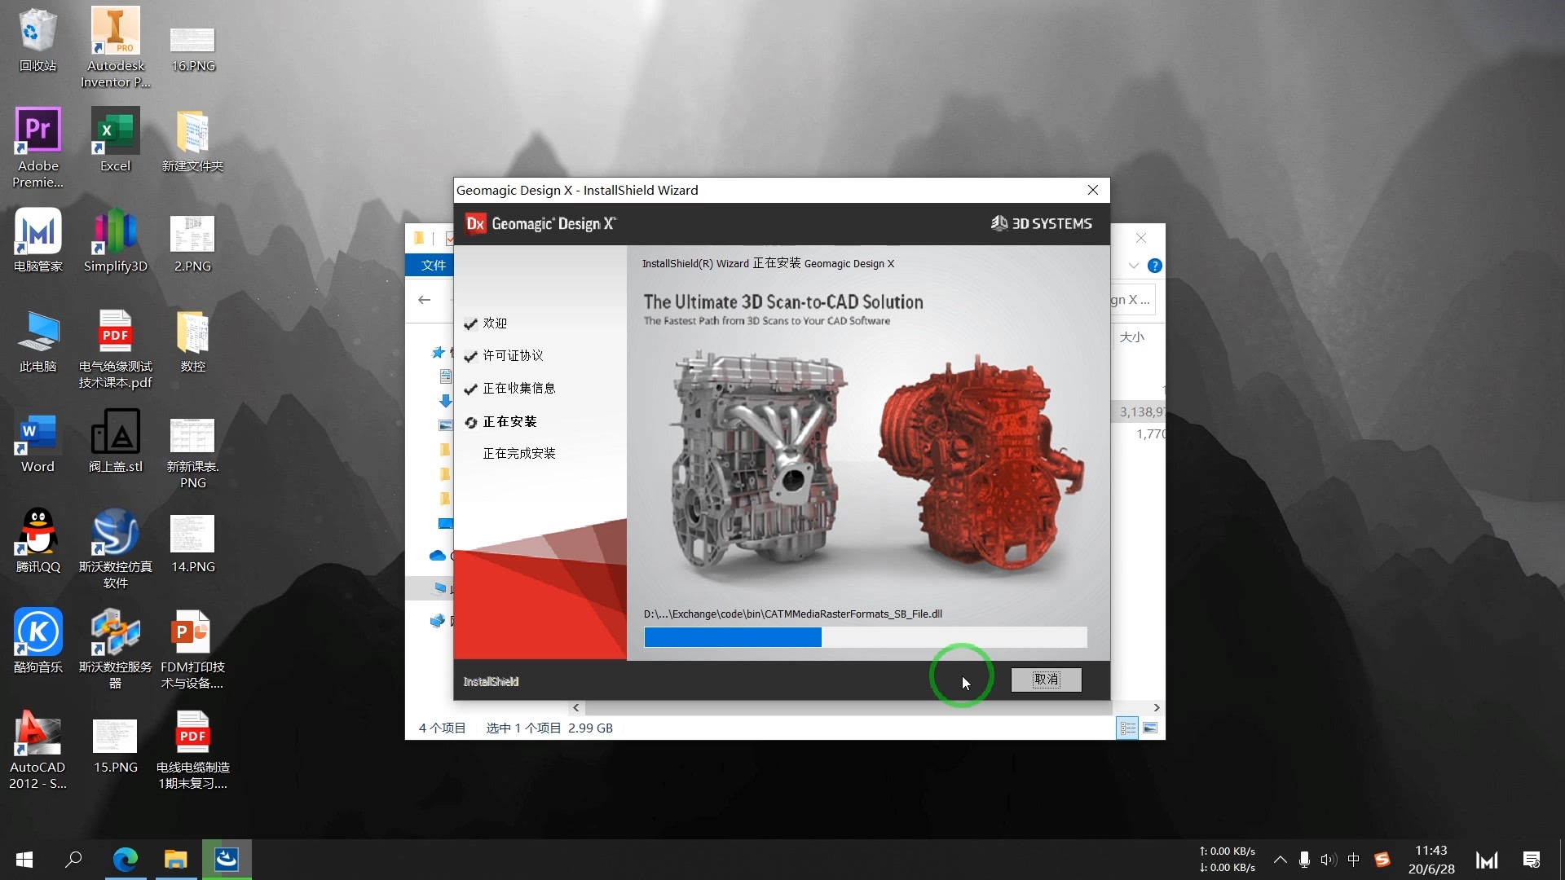Open Microsoft Edge from the taskbar

(125, 860)
